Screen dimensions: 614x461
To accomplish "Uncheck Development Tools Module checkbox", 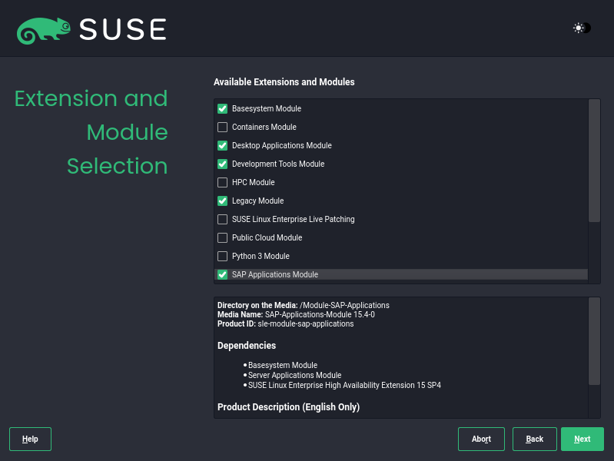I will pos(222,164).
